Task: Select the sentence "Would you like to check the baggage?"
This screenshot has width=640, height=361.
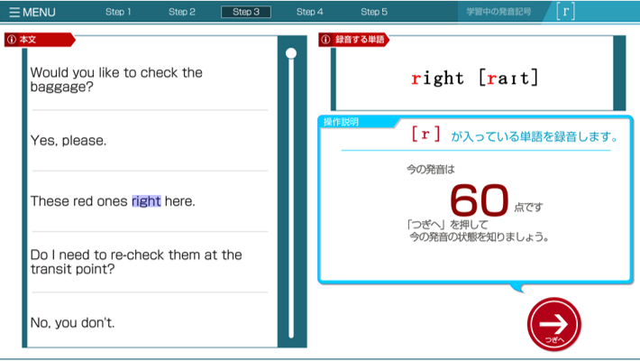Action: (117, 80)
